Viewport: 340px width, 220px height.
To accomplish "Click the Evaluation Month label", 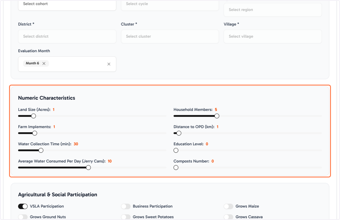I will coord(34,51).
